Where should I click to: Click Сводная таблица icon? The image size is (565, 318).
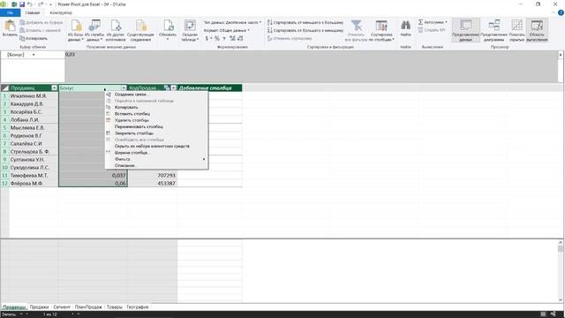pyautogui.click(x=190, y=26)
